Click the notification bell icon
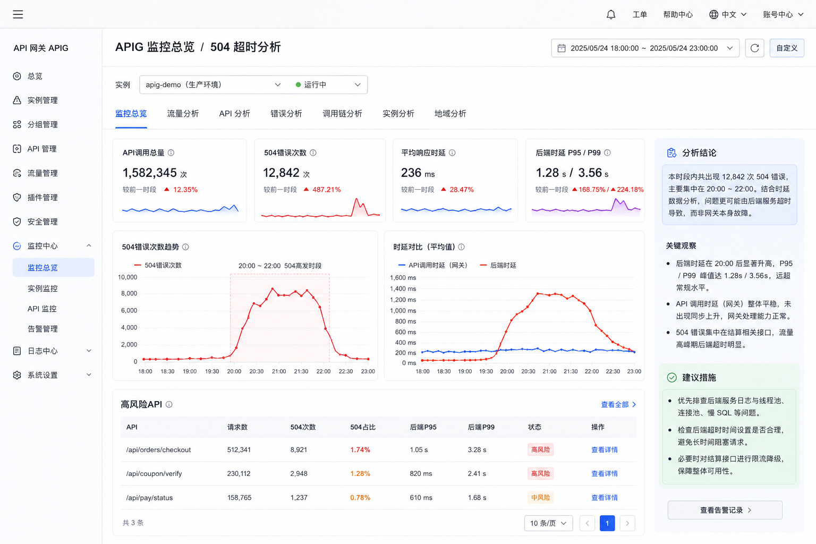 tap(611, 14)
